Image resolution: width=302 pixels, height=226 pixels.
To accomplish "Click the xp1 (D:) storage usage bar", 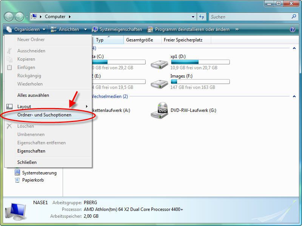I will point(200,62).
